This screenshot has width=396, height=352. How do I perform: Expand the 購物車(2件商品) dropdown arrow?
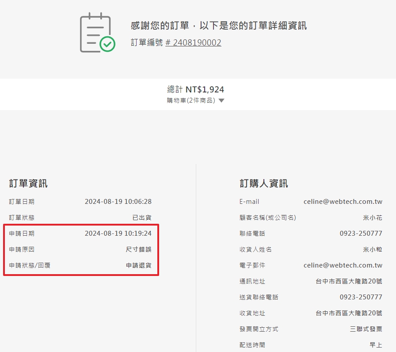click(x=221, y=101)
